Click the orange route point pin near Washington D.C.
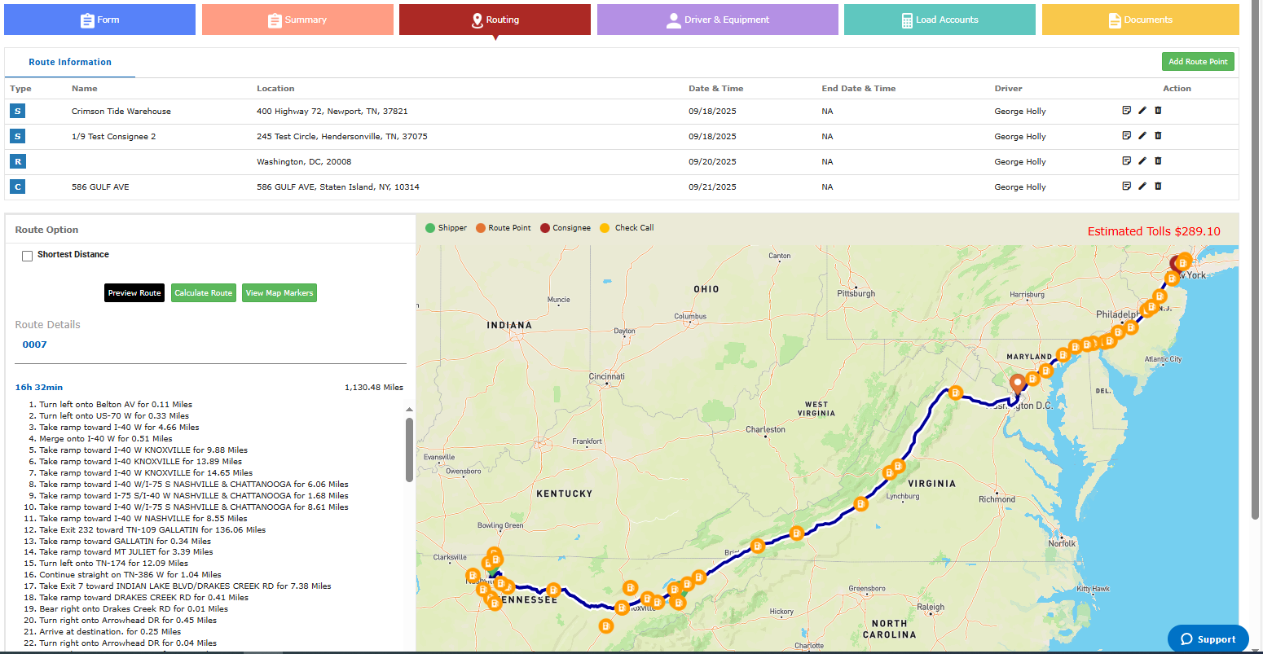Screen dimensions: 1263x654 click(x=1017, y=384)
